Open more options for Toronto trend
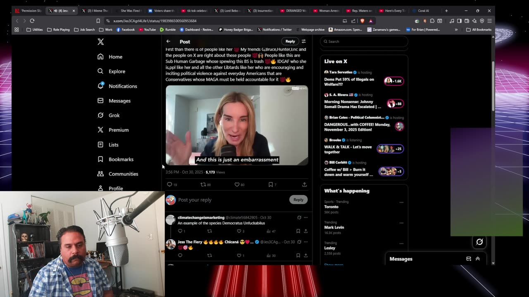Viewport: 529px width, 297px height. (401, 203)
